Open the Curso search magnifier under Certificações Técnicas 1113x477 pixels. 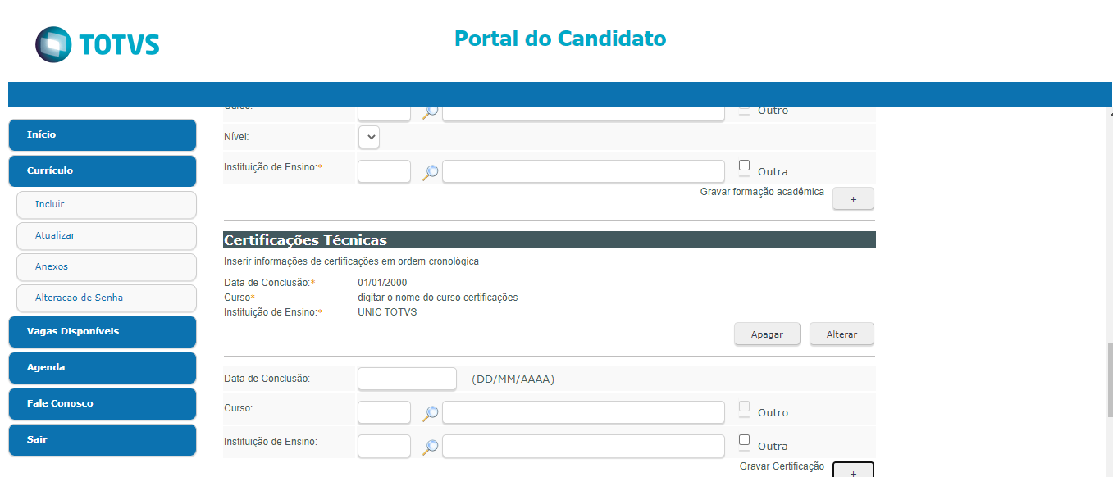point(430,413)
